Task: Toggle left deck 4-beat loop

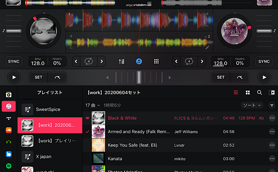Action: point(89,61)
